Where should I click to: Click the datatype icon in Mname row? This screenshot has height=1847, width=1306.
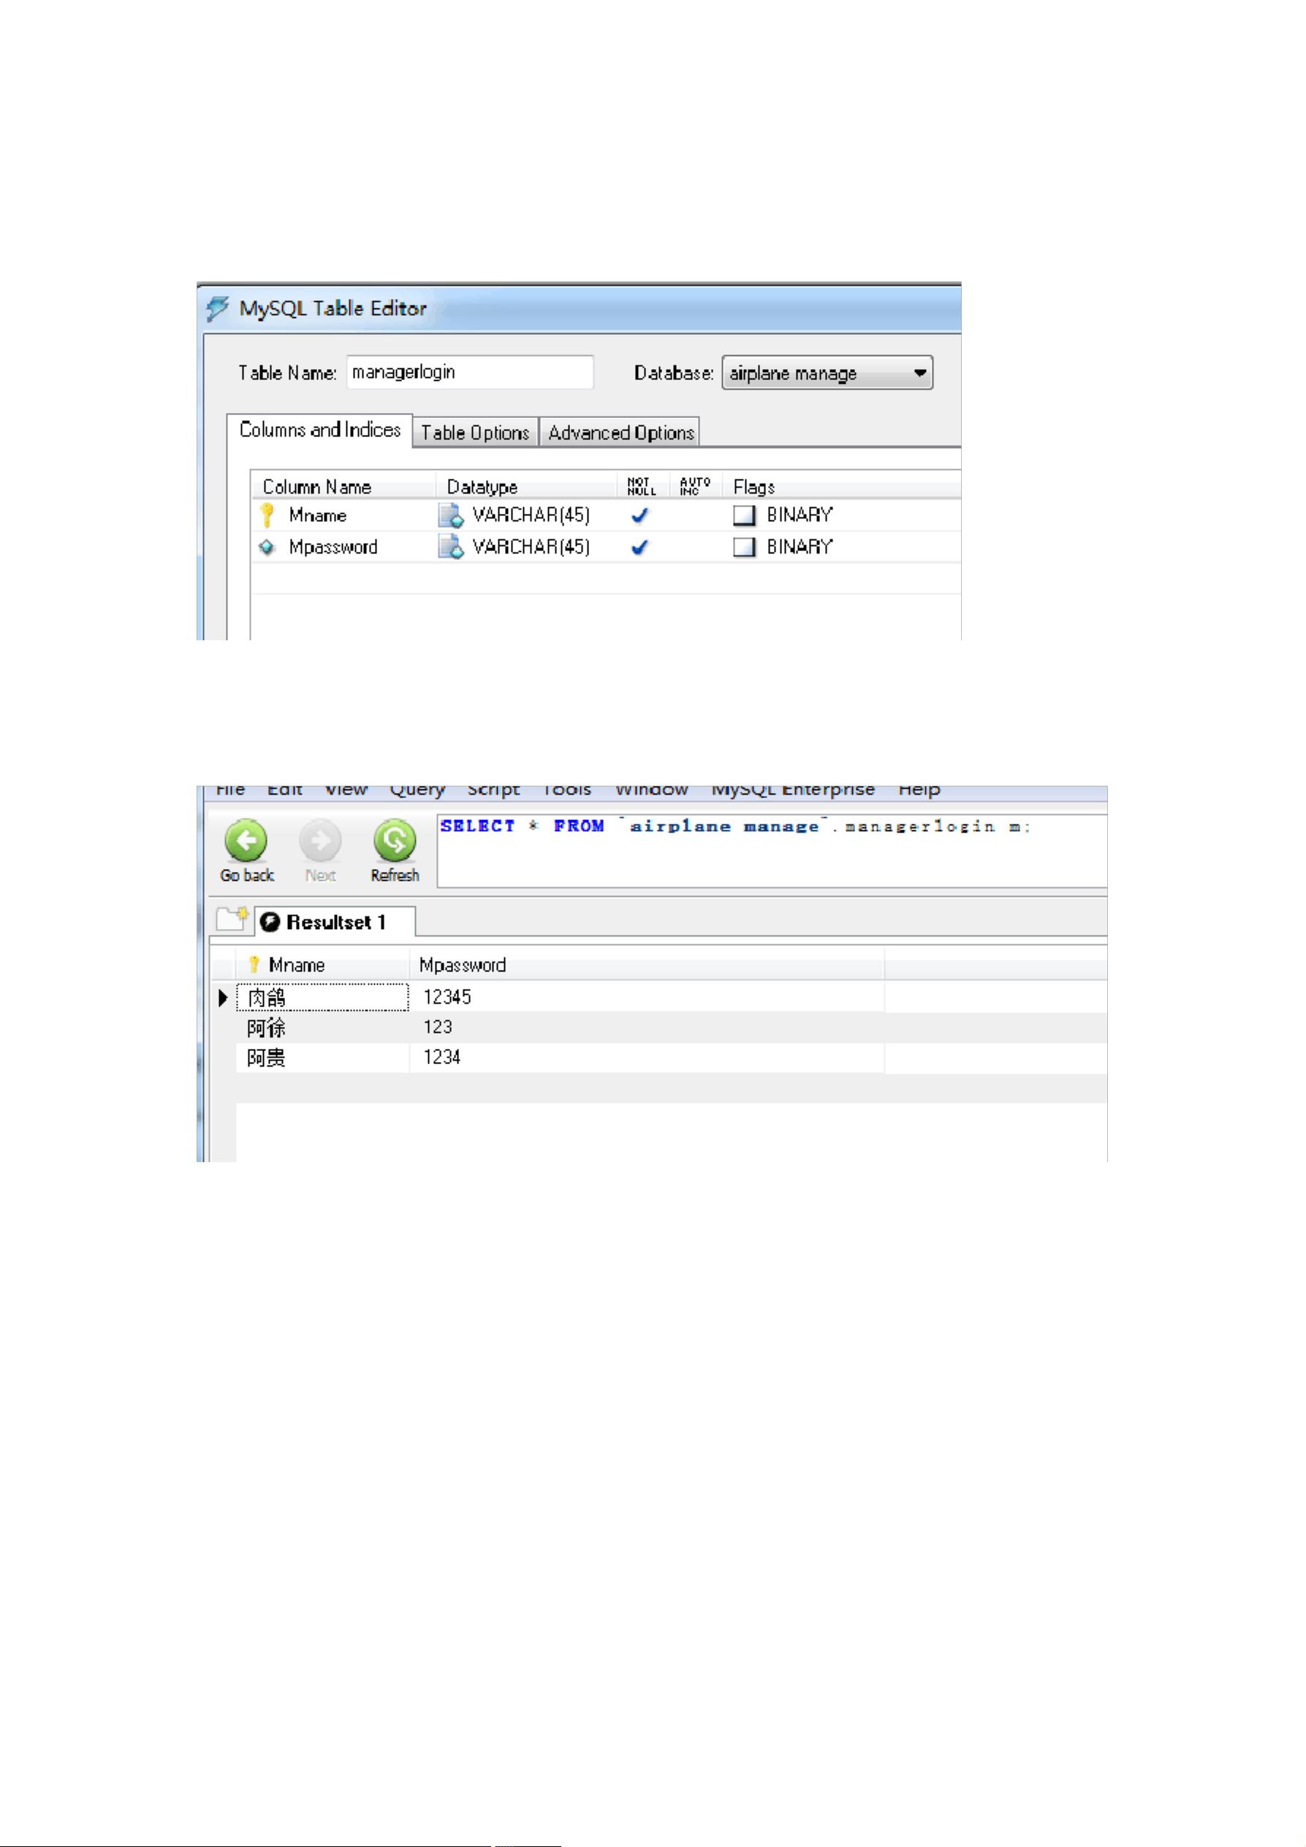(x=451, y=515)
